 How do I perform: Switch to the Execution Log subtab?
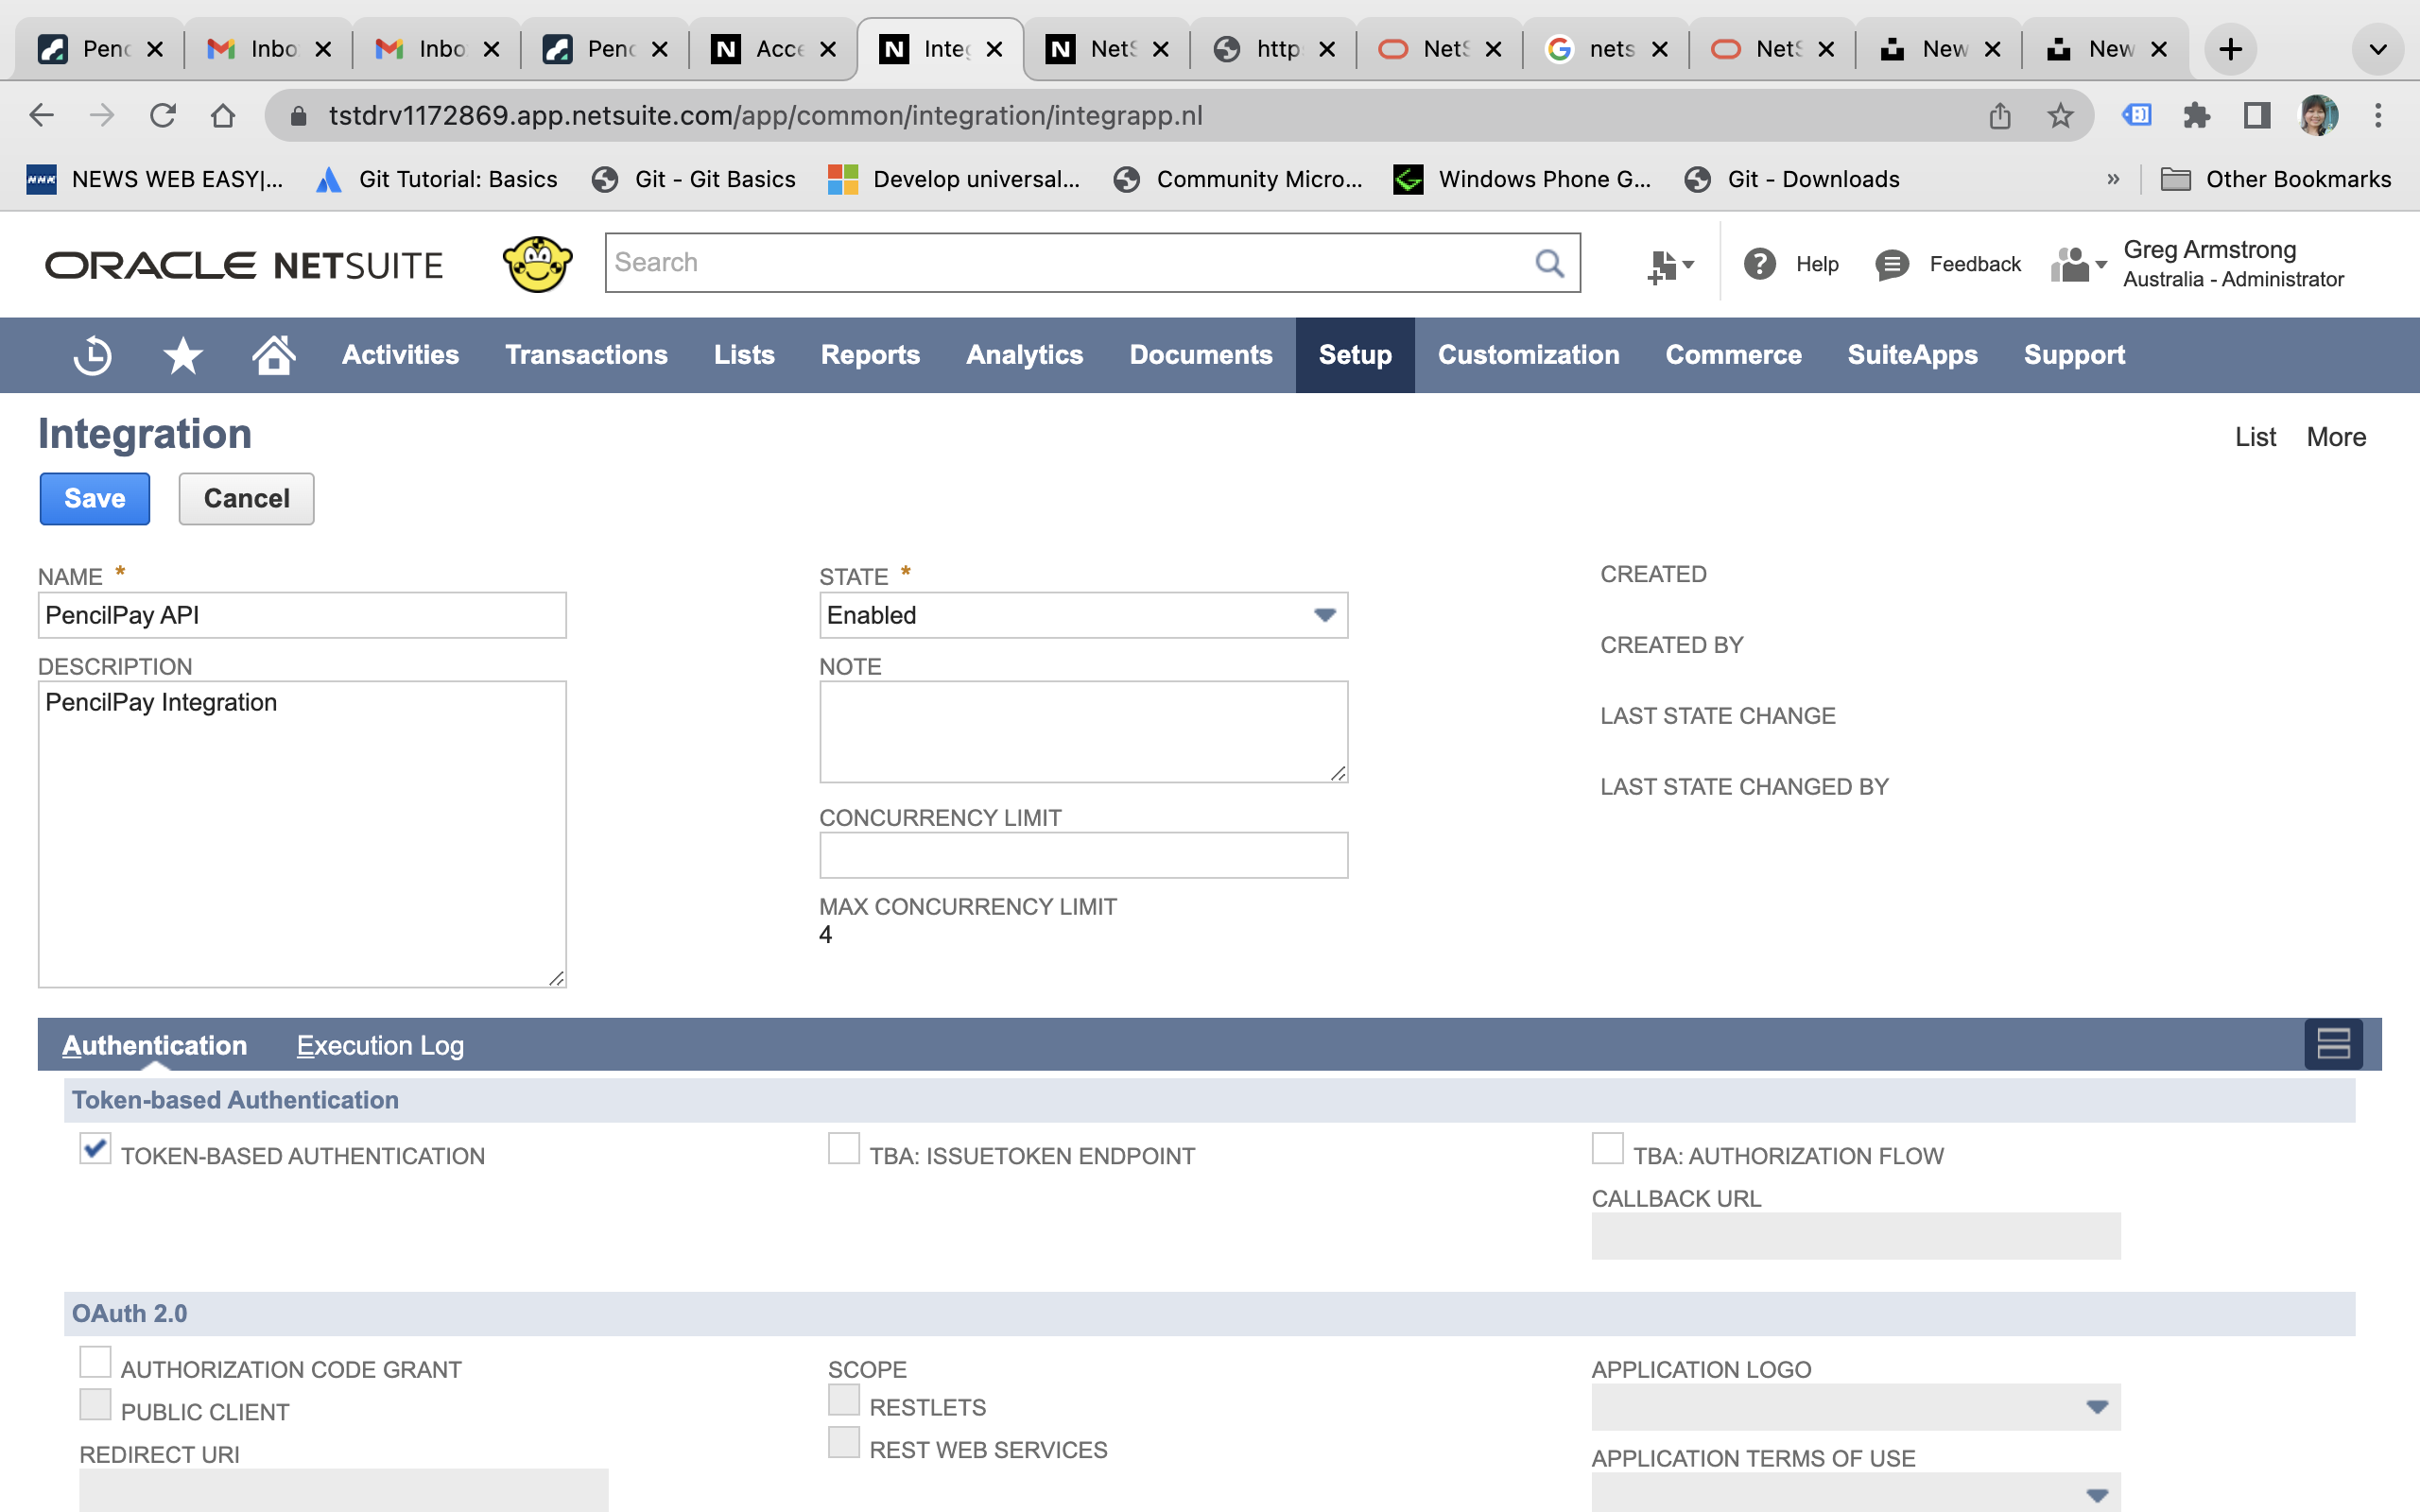coord(380,1045)
